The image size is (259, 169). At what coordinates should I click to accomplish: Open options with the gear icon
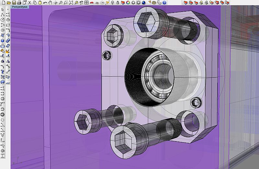pyautogui.click(x=154, y=3)
